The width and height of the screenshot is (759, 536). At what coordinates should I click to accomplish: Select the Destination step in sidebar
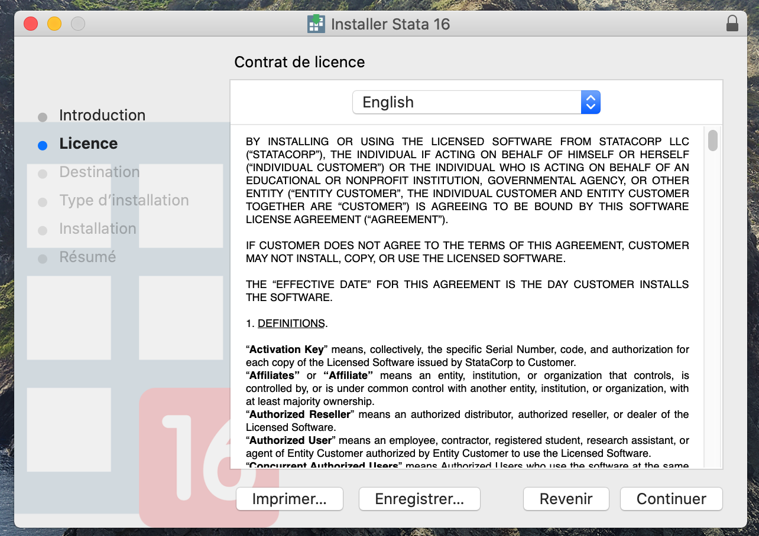99,172
